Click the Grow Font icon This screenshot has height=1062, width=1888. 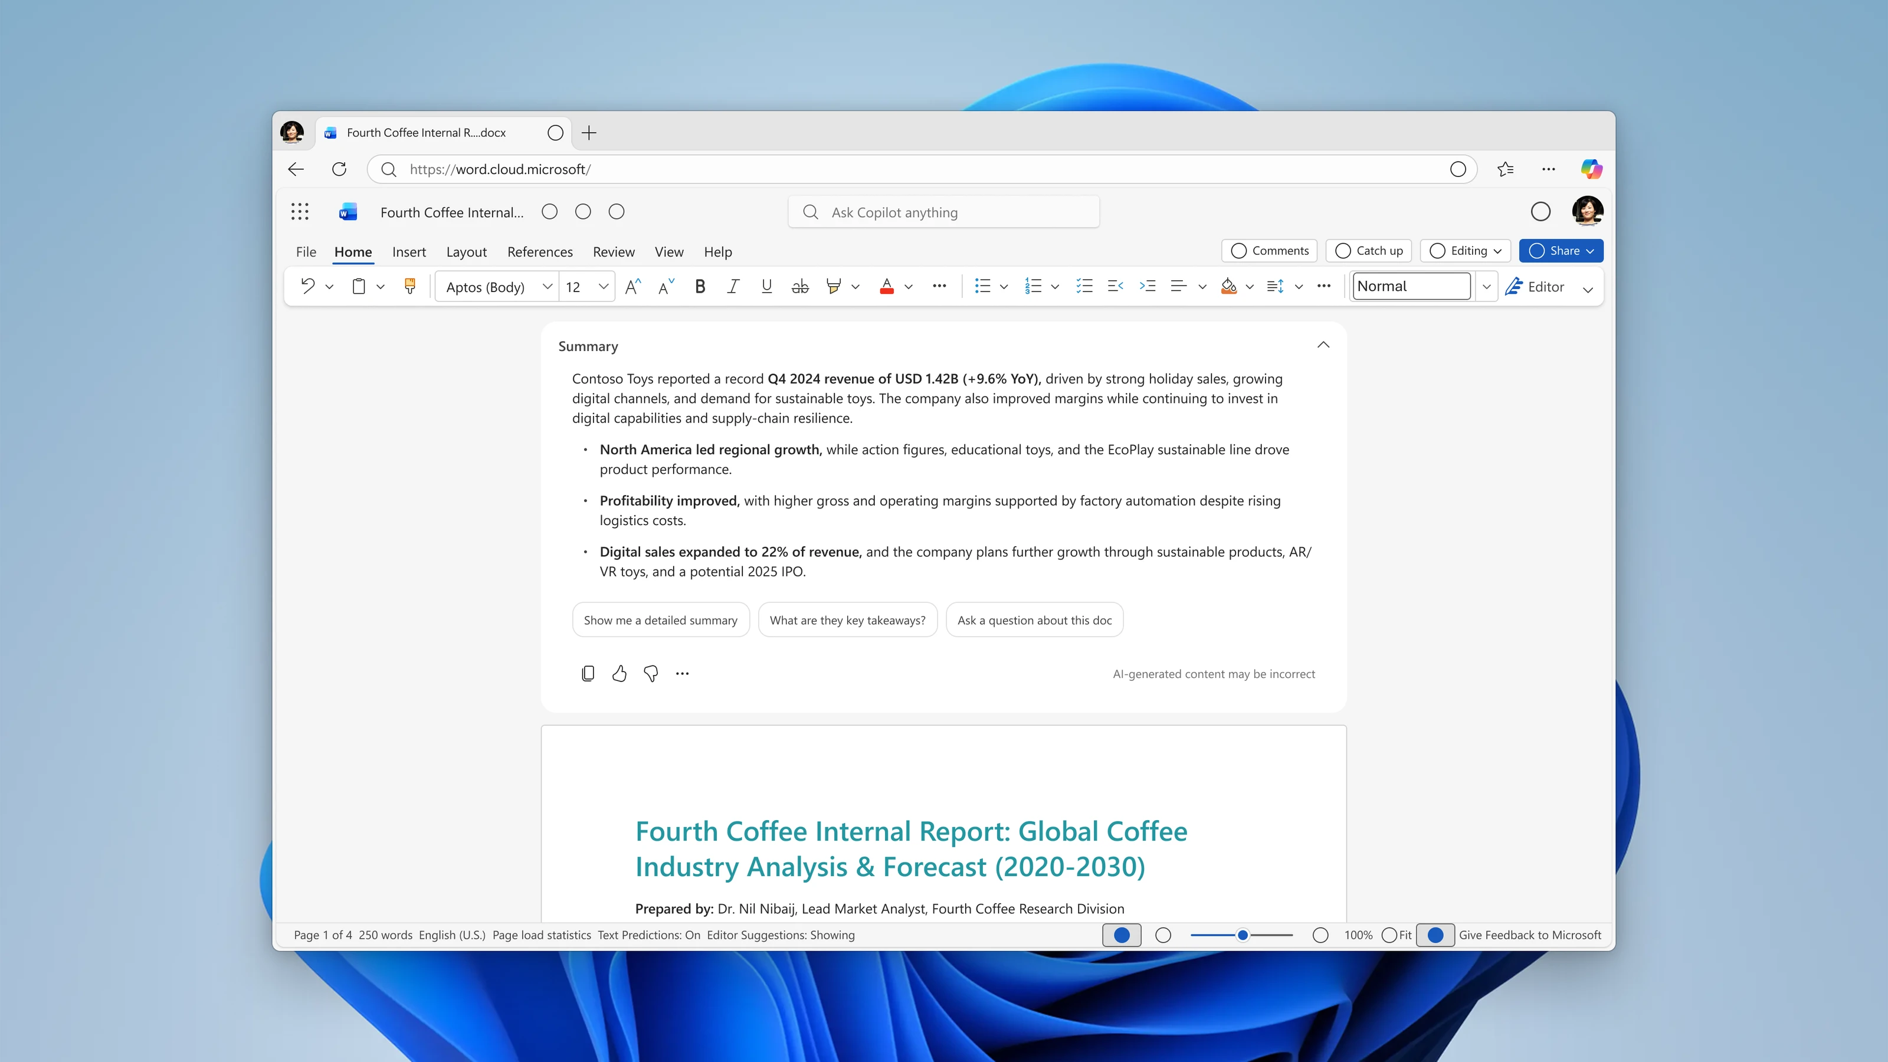pyautogui.click(x=633, y=287)
